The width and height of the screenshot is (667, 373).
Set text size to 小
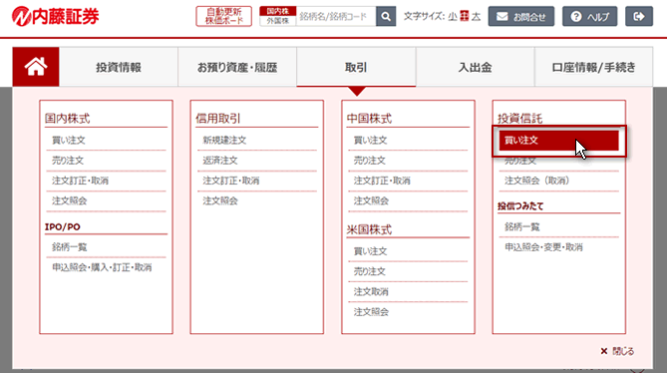coord(453,17)
